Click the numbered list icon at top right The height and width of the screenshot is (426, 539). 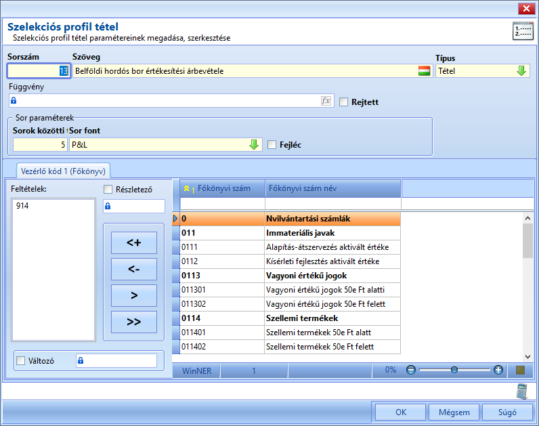523,31
